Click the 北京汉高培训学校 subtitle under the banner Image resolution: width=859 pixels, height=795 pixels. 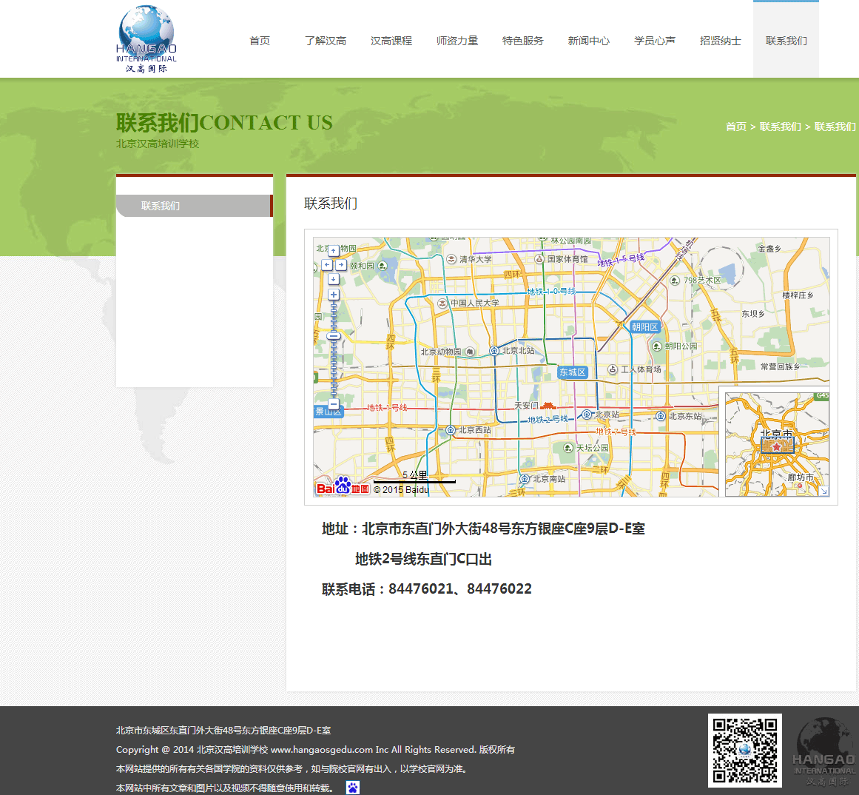point(158,144)
